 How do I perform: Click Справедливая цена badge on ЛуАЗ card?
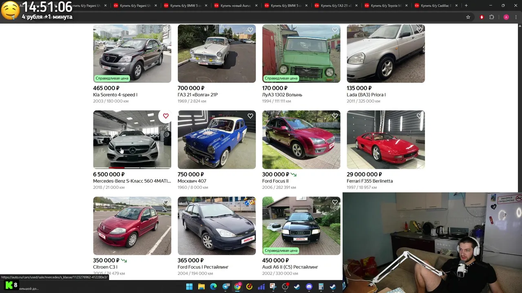click(281, 78)
